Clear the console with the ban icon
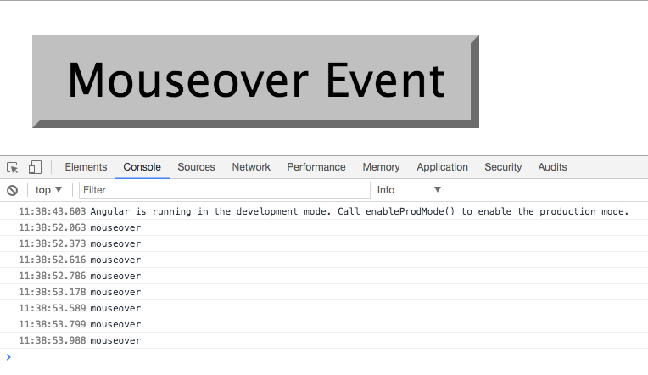Image resolution: width=648 pixels, height=375 pixels. [13, 190]
